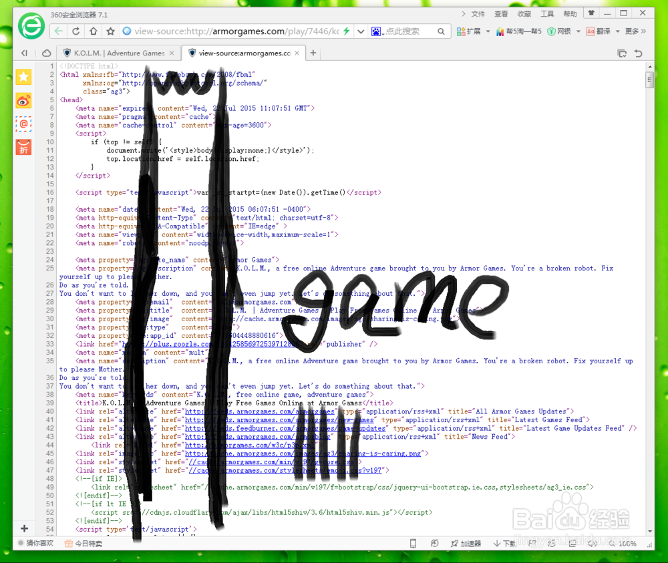Open the 帮5淘 extension

pos(518,31)
